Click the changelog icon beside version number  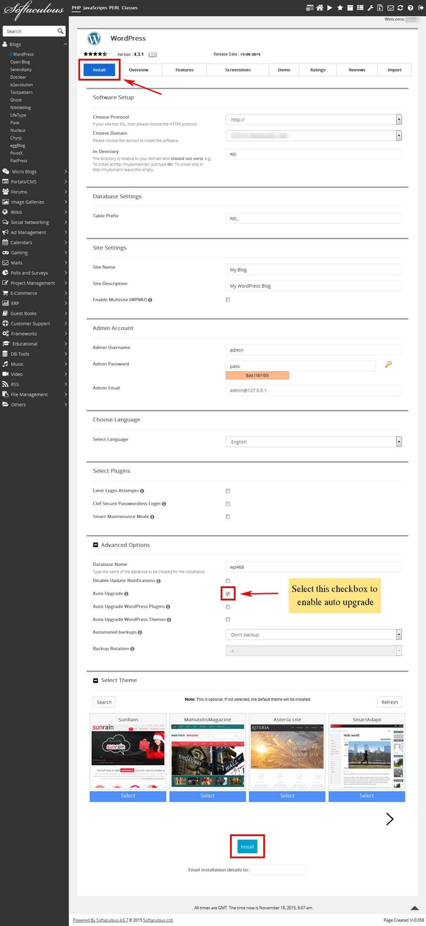pyautogui.click(x=153, y=55)
